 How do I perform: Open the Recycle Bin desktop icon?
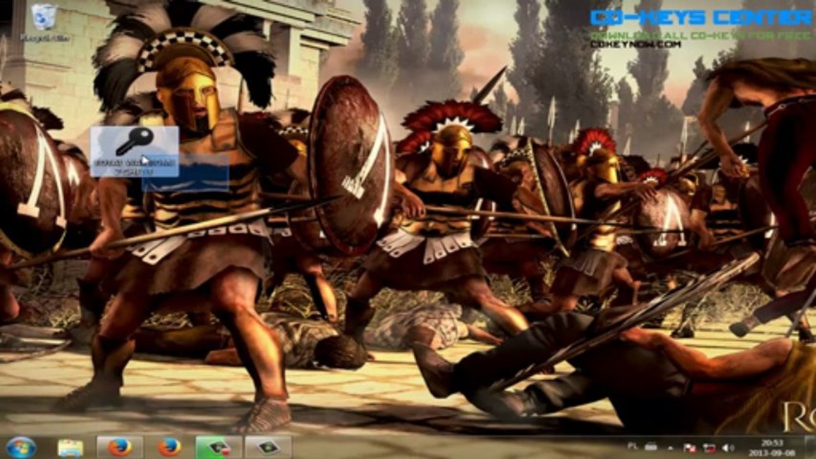click(x=45, y=22)
